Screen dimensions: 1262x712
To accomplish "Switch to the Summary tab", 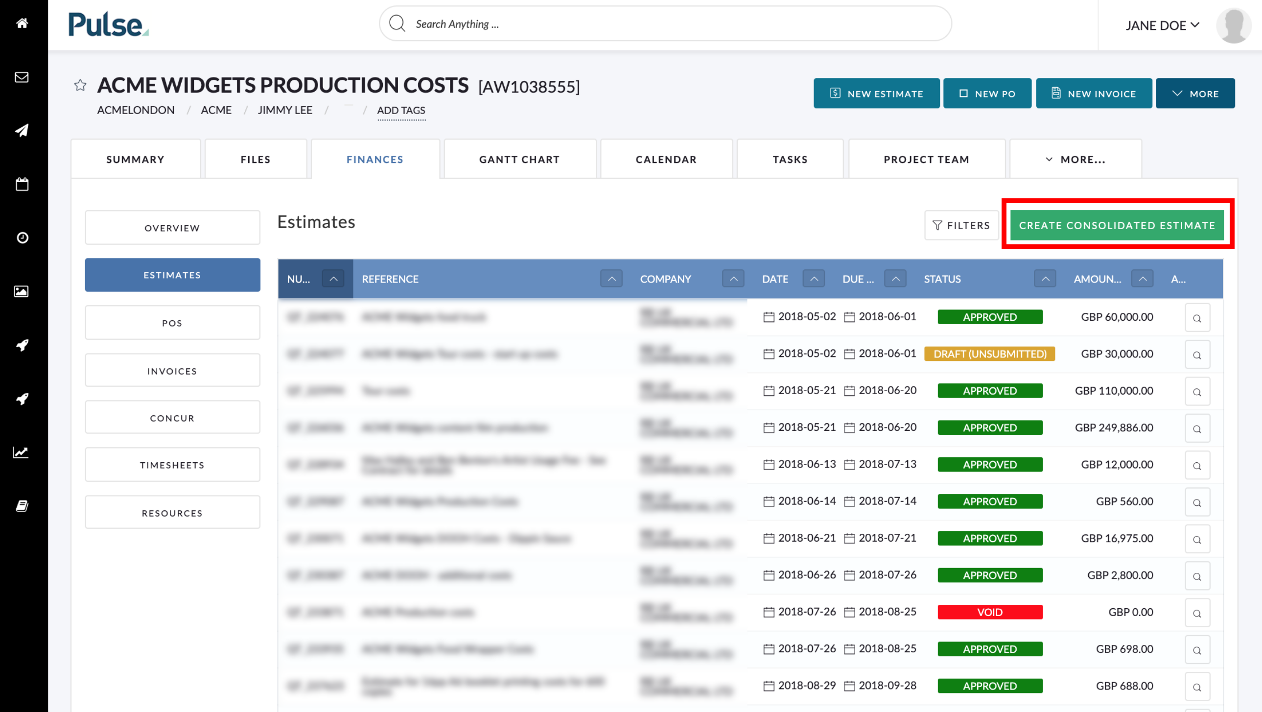I will [136, 159].
